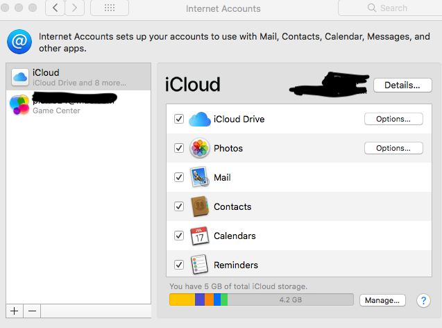
Task: Open Manage iCloud storage
Action: pyautogui.click(x=382, y=300)
